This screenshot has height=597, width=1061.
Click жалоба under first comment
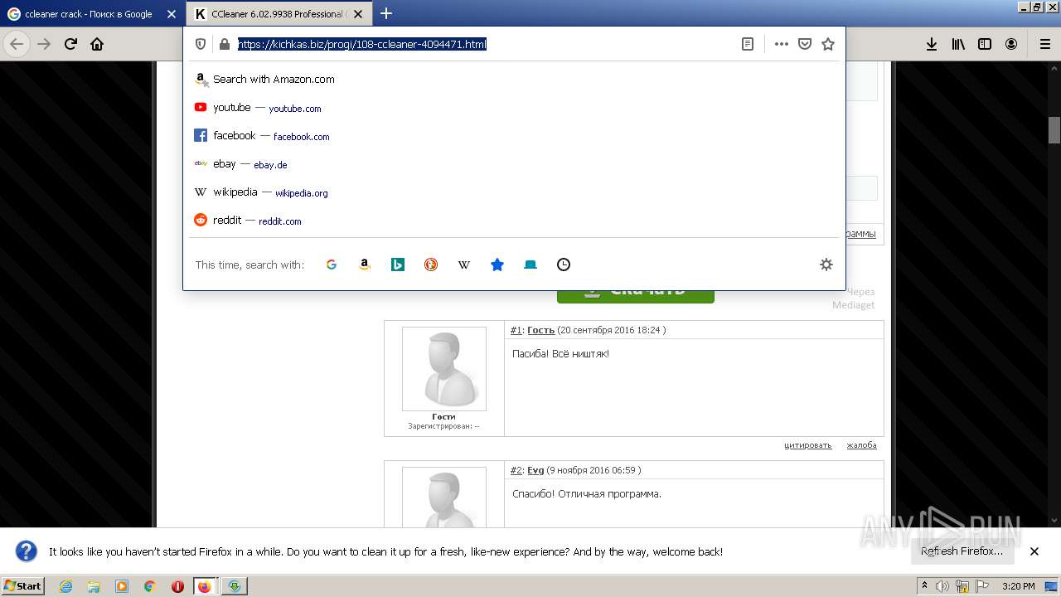(861, 445)
